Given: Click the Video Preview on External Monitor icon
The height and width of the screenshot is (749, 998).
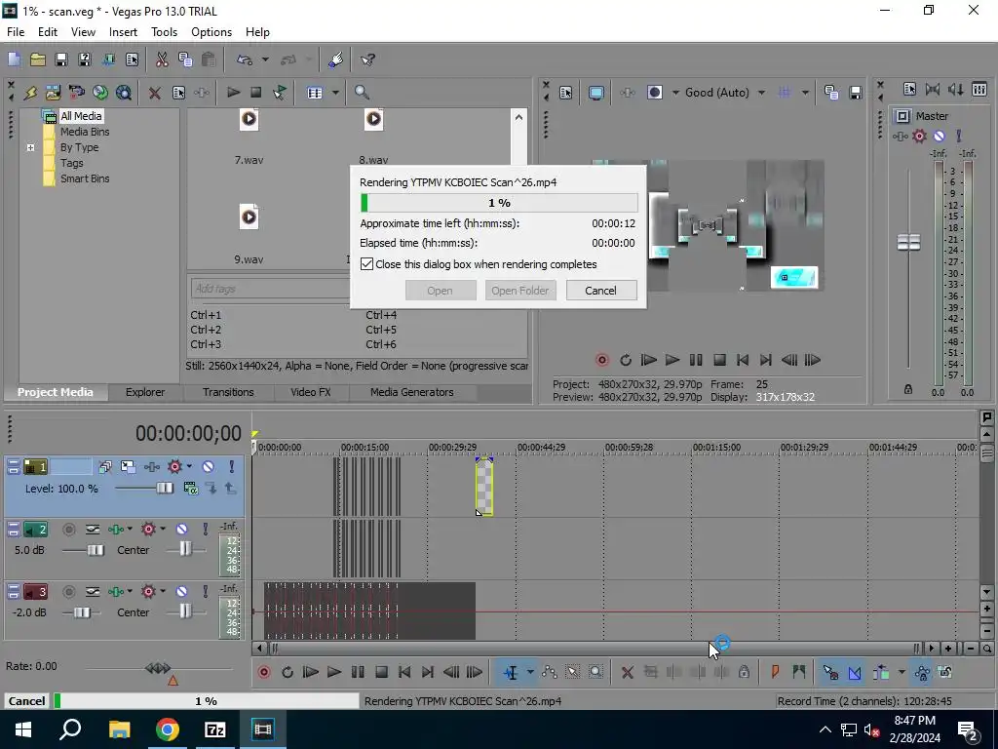Looking at the screenshot, I should click(x=595, y=93).
